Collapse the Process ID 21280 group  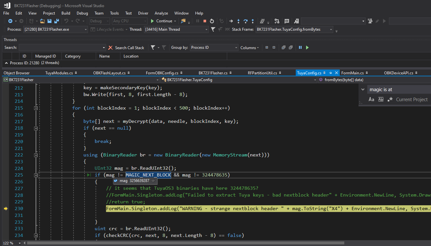pyautogui.click(x=6, y=63)
